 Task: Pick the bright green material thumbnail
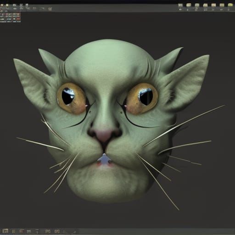[230, 5]
